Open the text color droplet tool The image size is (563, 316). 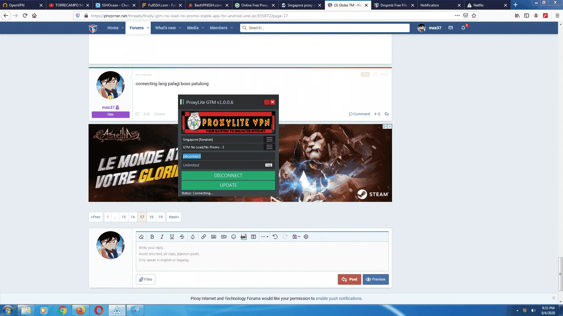tap(193, 237)
